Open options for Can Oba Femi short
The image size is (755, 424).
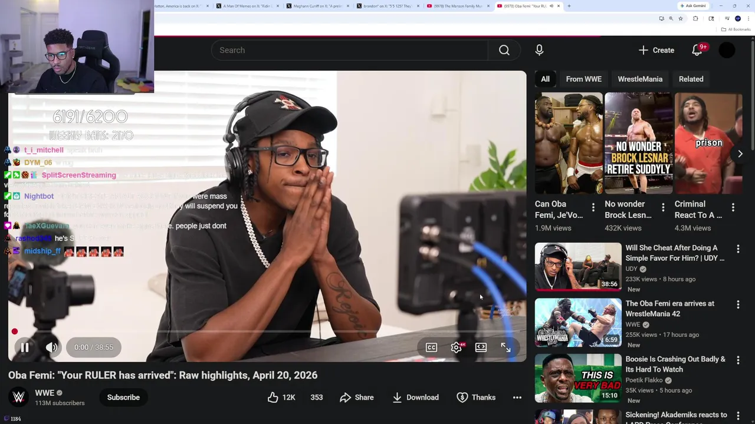pyautogui.click(x=593, y=207)
